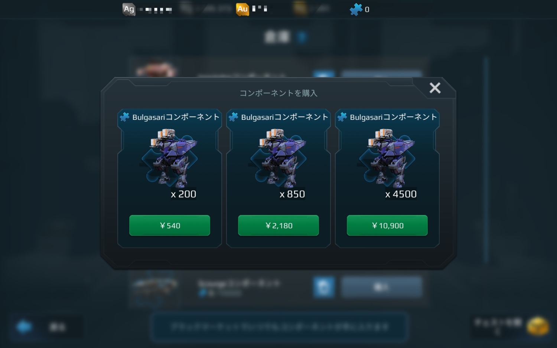
Task: Buy 200 Bulgasari components for ¥540
Action: tap(170, 225)
